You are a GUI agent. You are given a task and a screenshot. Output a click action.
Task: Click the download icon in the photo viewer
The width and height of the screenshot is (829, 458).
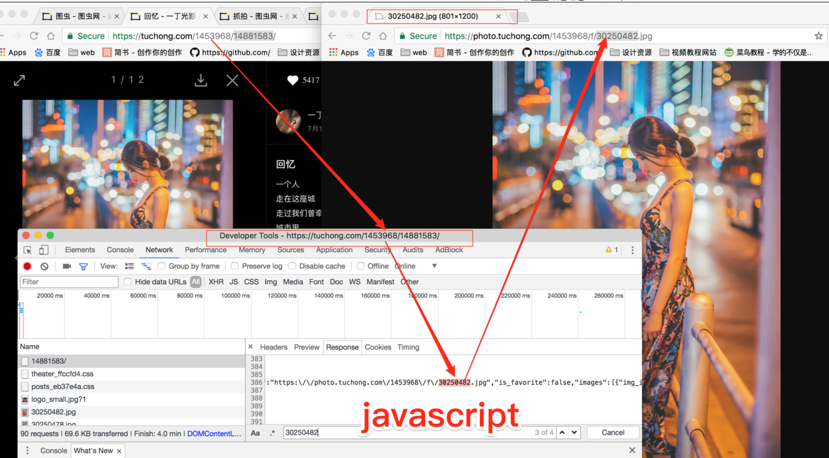tap(201, 80)
